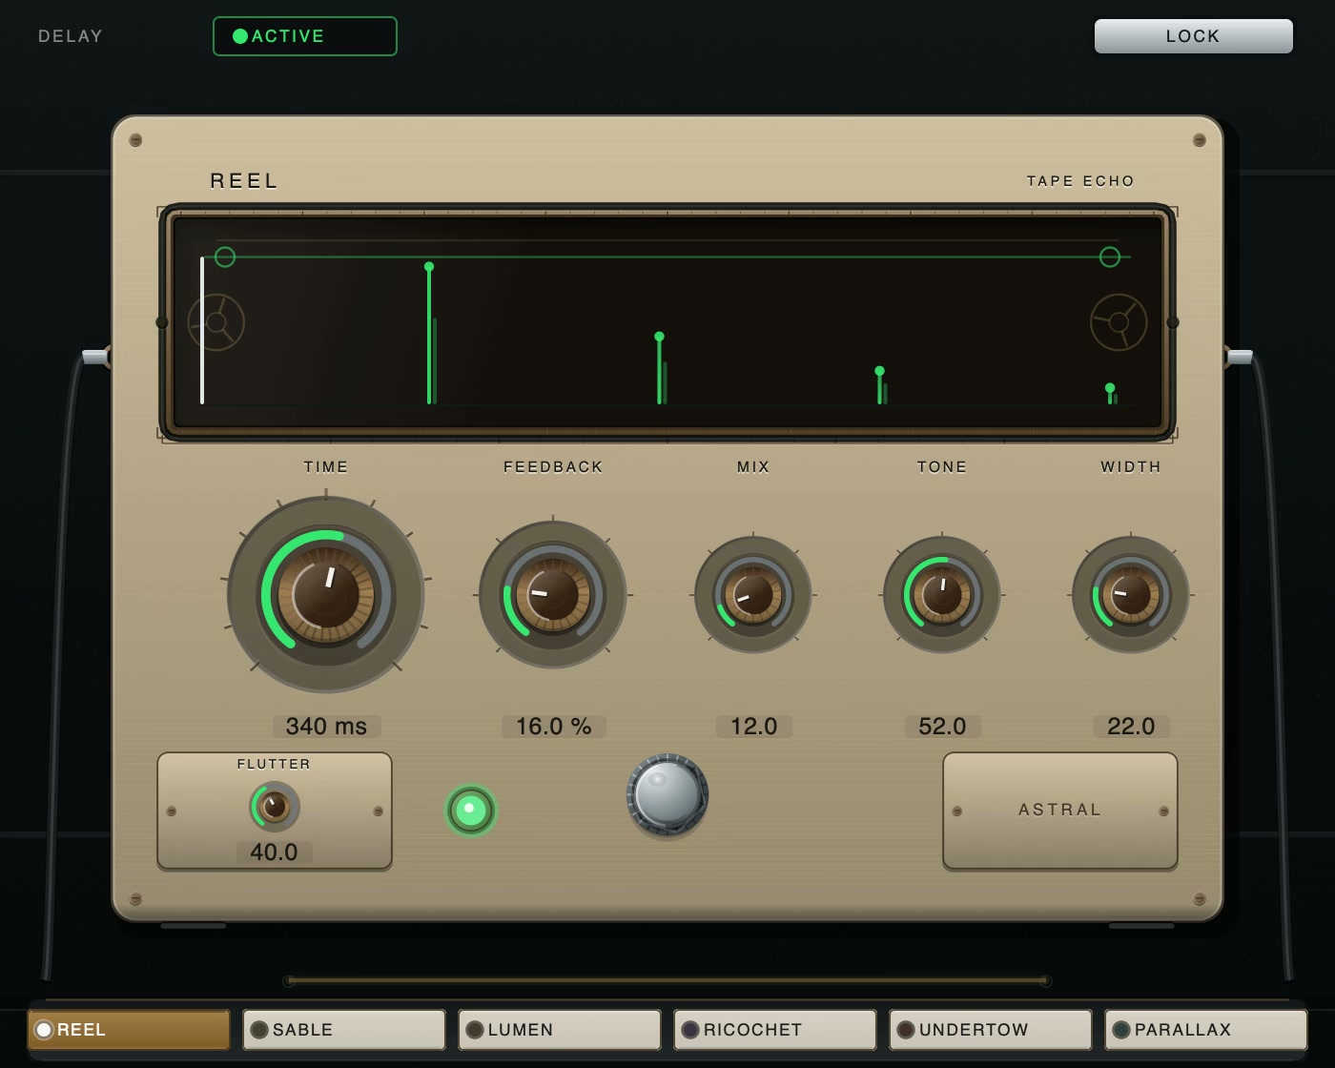Click the PARALLAX tab indicator dot
The height and width of the screenshot is (1068, 1335).
point(1121,1030)
